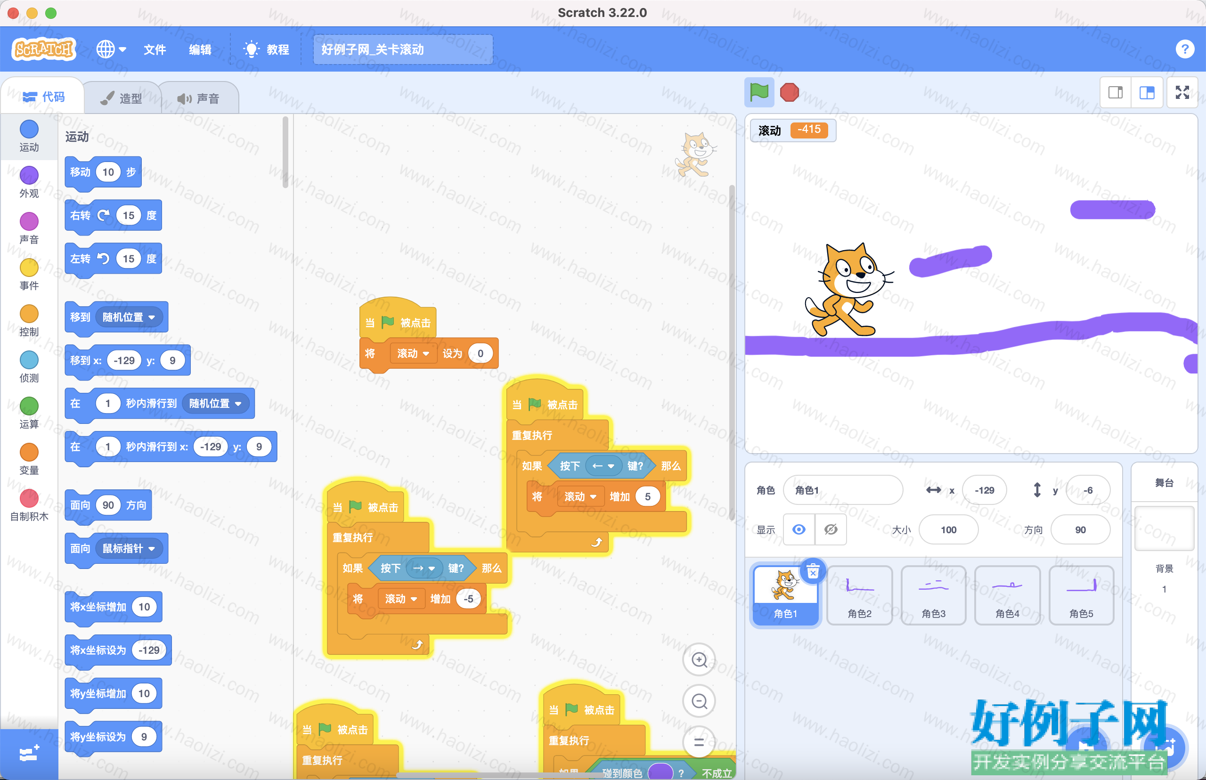Edit the sprite y coordinate field
The image size is (1206, 780).
[x=1088, y=490]
